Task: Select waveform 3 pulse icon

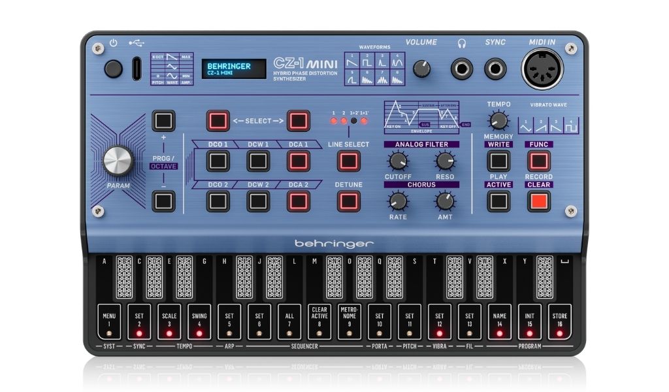Action: coord(382,61)
